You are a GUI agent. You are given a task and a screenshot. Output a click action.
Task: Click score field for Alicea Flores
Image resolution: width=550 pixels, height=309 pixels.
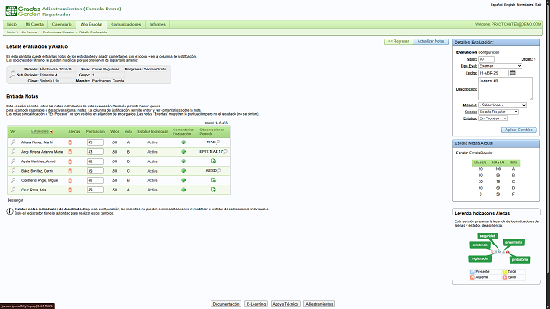tap(95, 142)
